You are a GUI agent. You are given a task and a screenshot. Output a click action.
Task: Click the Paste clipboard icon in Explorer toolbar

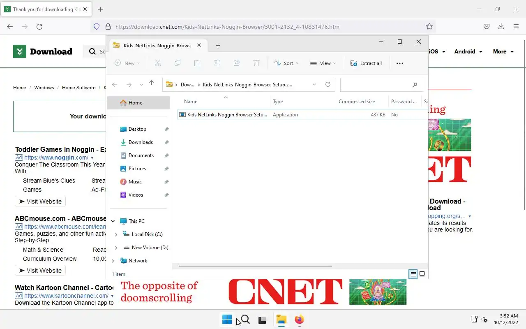point(197,63)
